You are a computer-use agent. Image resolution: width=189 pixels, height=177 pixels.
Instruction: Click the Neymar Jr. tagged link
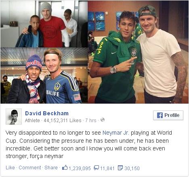pyautogui.click(x=116, y=133)
